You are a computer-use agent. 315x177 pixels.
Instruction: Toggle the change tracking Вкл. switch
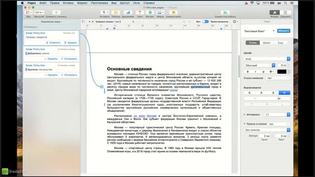coord(205,22)
